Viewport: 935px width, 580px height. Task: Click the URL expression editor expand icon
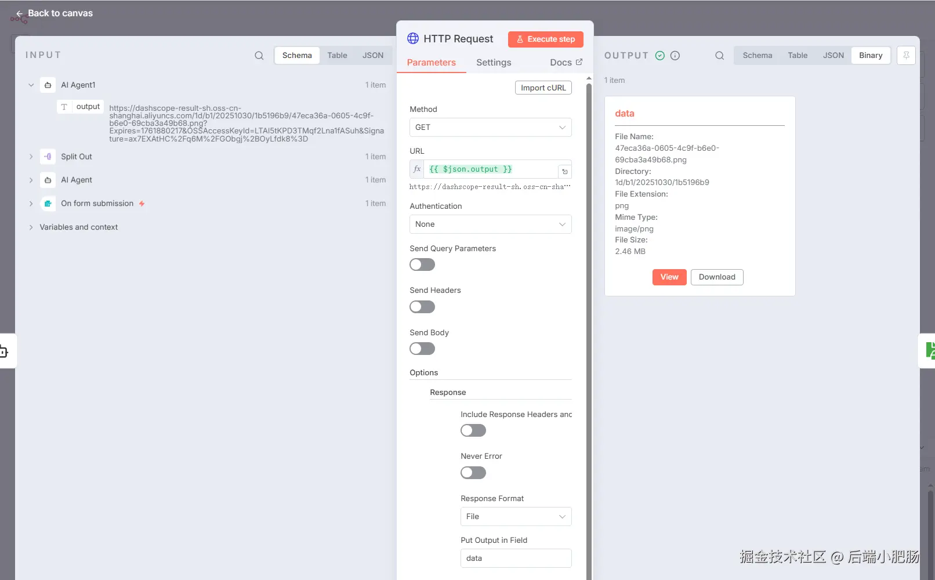[564, 171]
